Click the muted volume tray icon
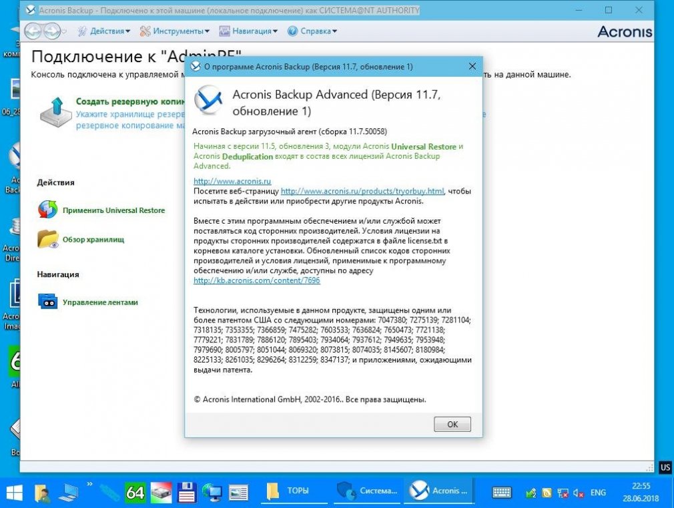This screenshot has width=674, height=508. click(x=578, y=493)
